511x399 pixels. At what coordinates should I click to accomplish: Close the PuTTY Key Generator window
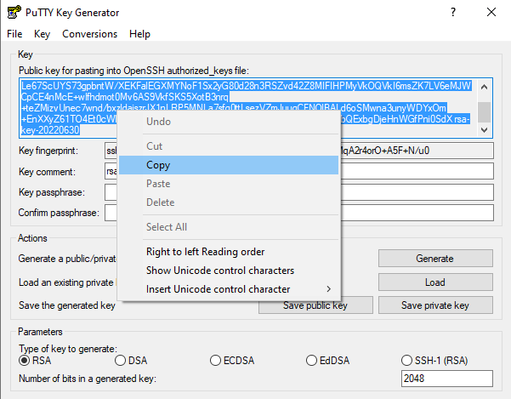(x=491, y=13)
